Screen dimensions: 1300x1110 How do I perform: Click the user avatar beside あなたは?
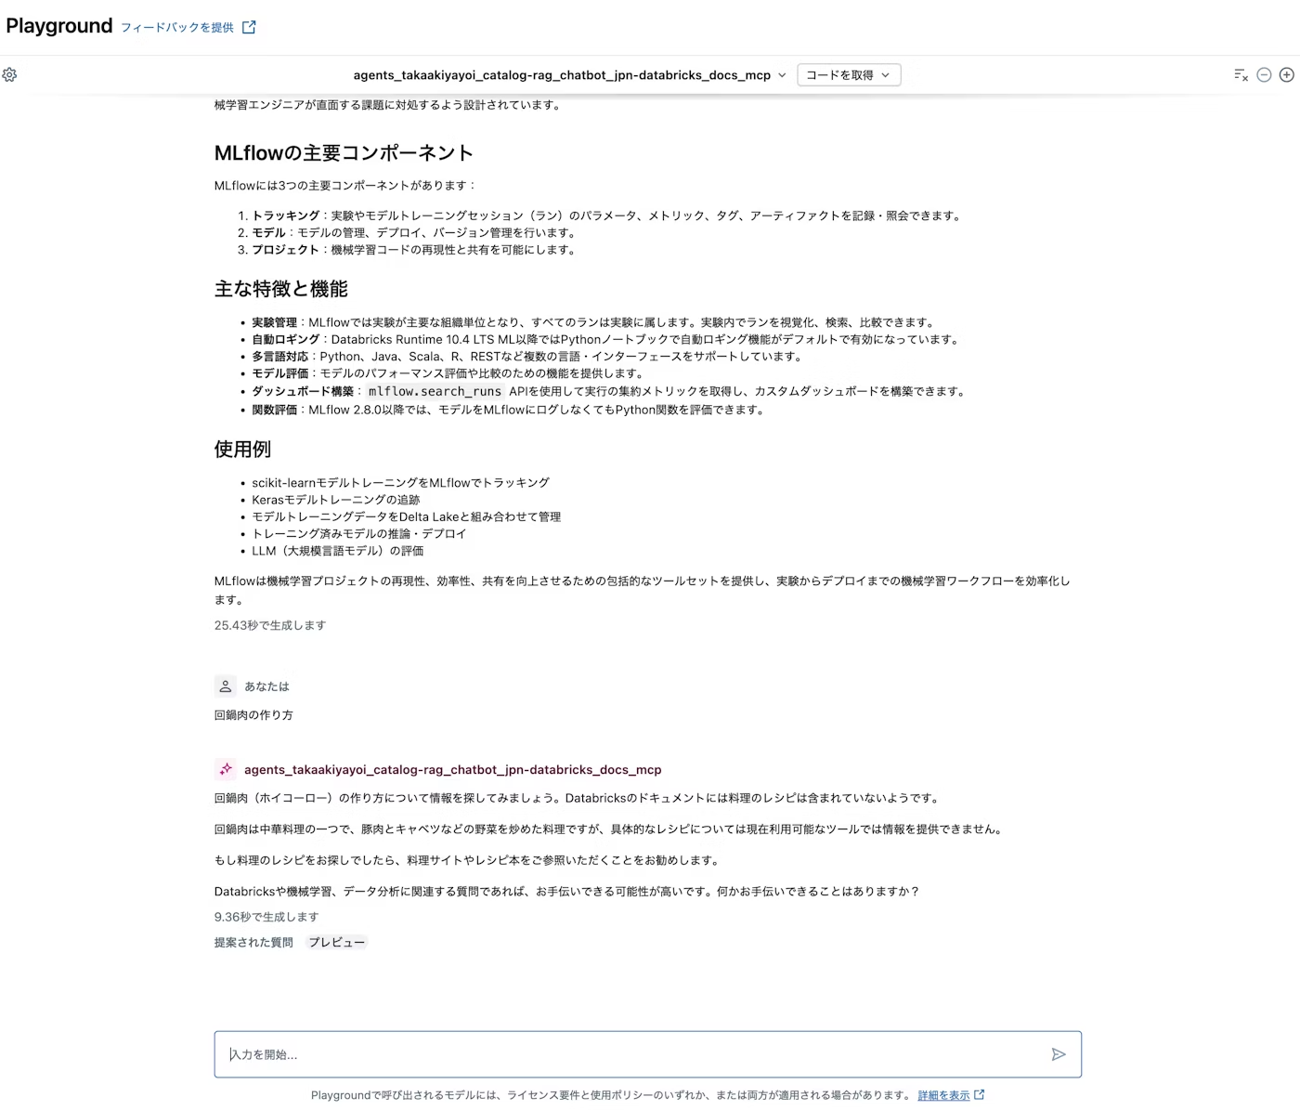[225, 686]
